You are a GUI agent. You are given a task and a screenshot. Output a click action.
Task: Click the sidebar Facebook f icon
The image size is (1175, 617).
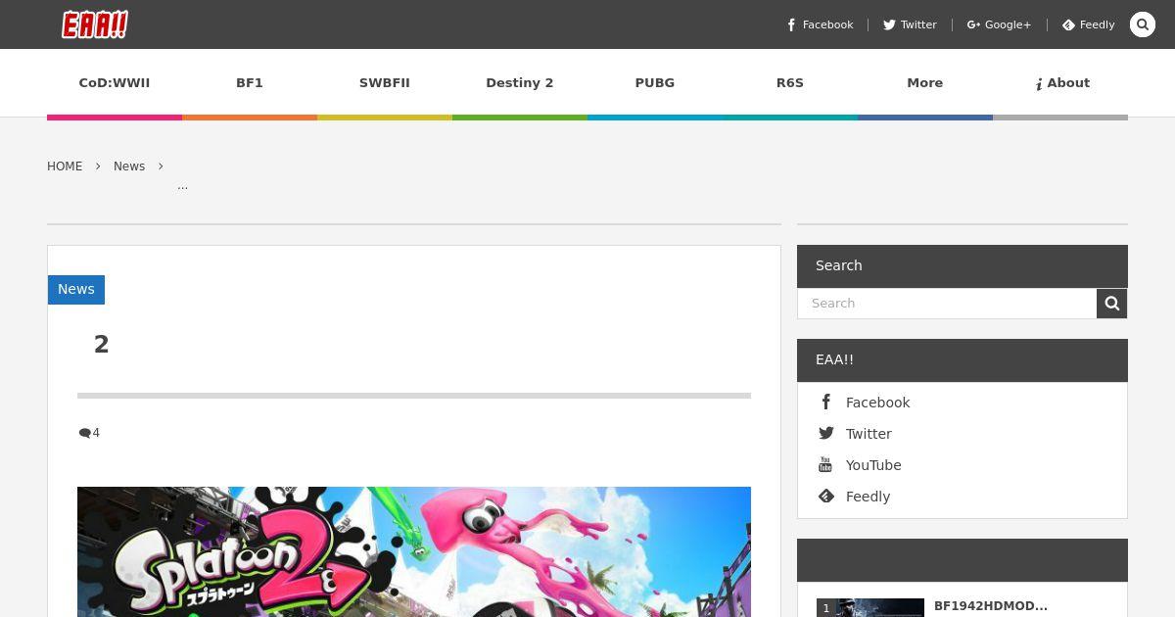[x=826, y=402]
